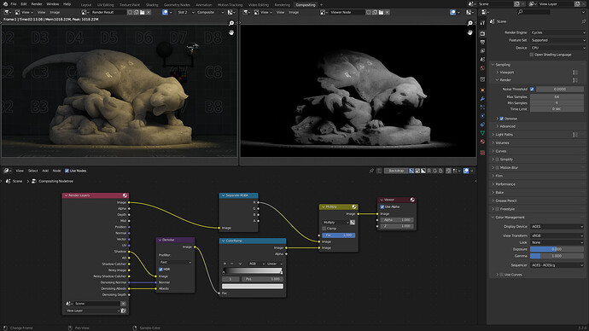Enable Open Shading Language
Image resolution: width=589 pixels, height=331 pixels.
(x=532, y=55)
